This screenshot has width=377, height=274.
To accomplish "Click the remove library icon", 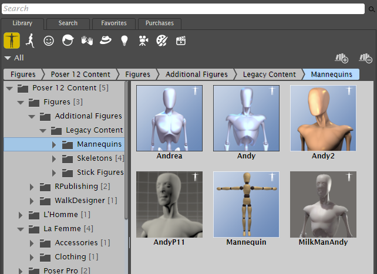I will point(365,58).
